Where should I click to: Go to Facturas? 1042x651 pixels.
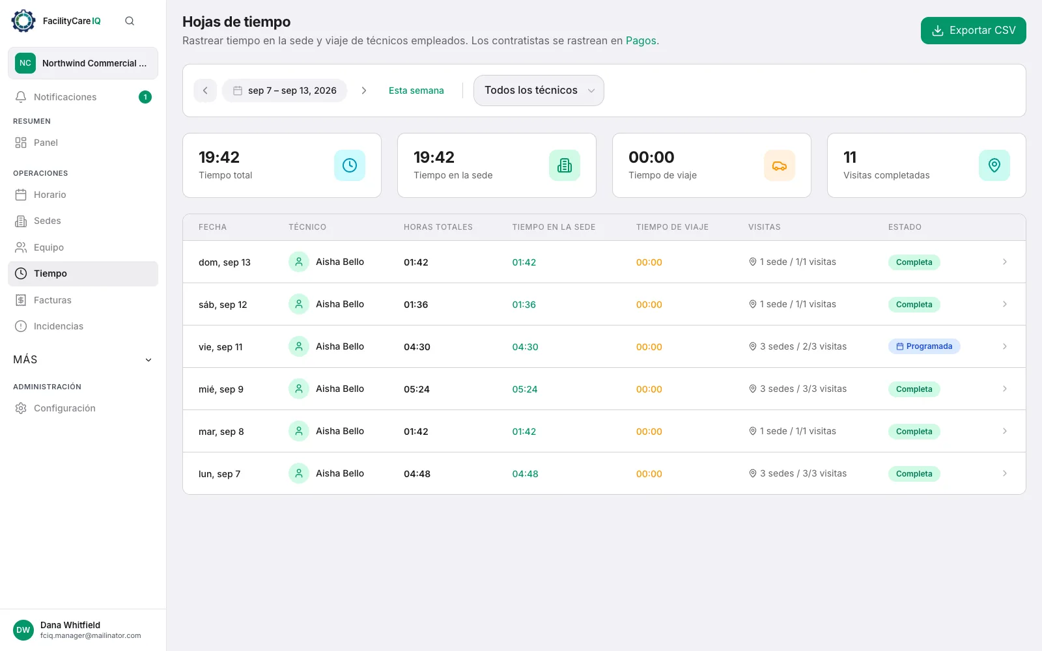[83, 300]
